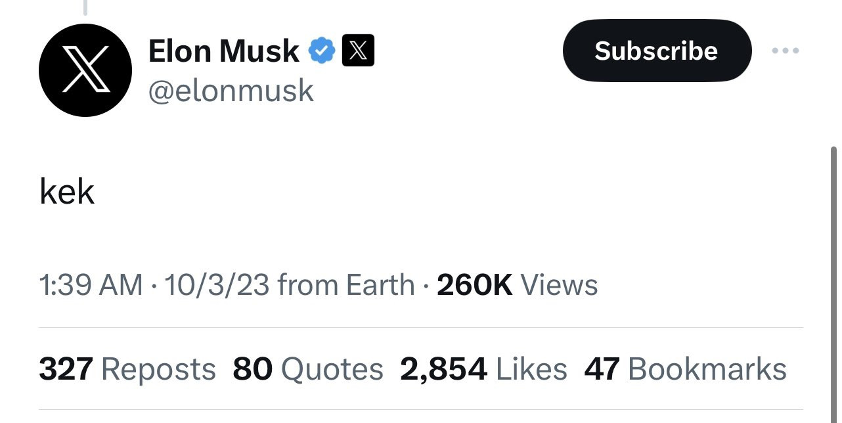The width and height of the screenshot is (842, 423).
Task: Click the Elon Musk display name
Action: pyautogui.click(x=224, y=51)
